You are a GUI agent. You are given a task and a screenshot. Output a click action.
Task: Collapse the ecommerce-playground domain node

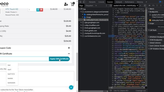[81, 12]
